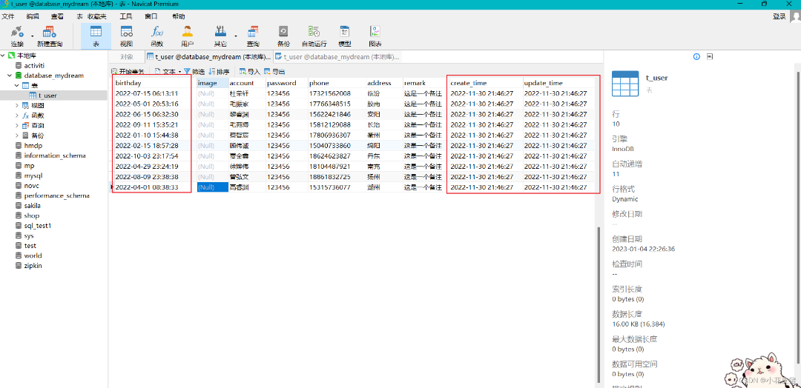Click the 导出 export button
The image size is (801, 388).
point(274,72)
